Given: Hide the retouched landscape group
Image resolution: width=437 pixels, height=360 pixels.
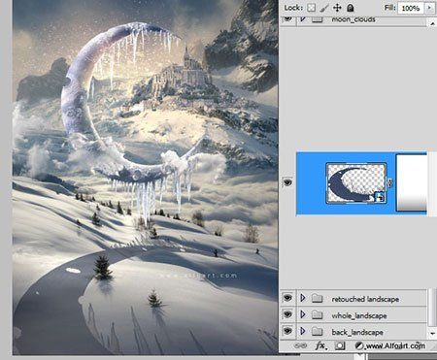Looking at the screenshot, I should click(287, 298).
